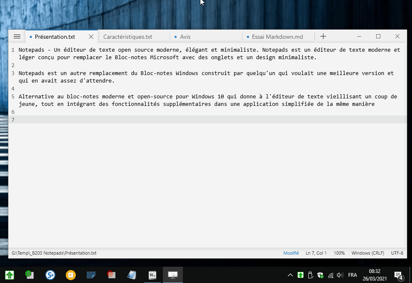Click line number 1 in the gutter
Screen dimensions: 412x283
(13, 50)
